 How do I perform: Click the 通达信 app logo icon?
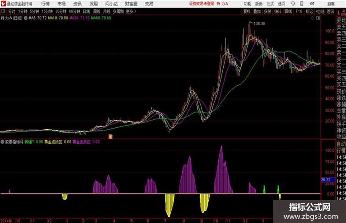[x=3, y=4]
